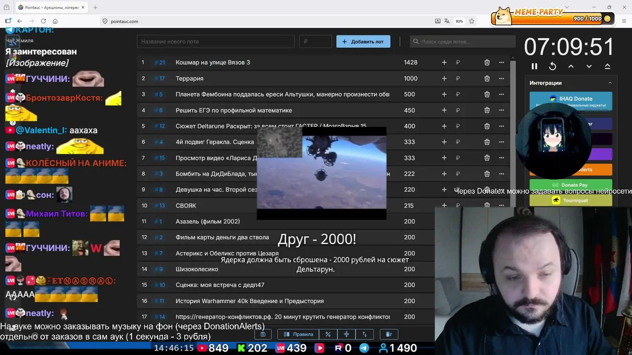Toggle compact row spacing icon

(x=346, y=334)
